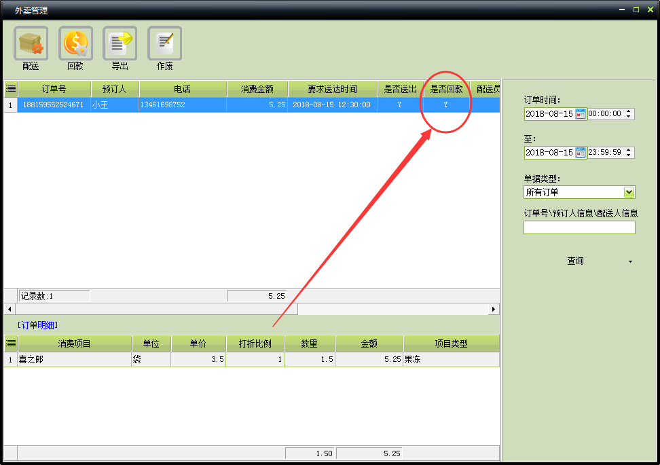Open the order grid column selector icon
The width and height of the screenshot is (660, 465).
tap(11, 89)
